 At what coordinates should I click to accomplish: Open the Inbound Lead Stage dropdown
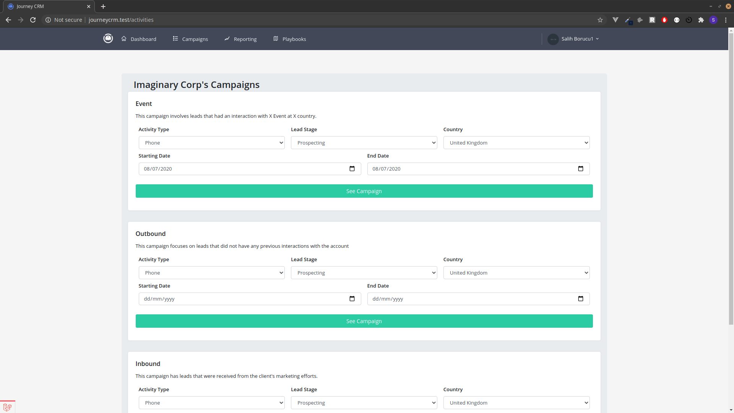pos(364,403)
